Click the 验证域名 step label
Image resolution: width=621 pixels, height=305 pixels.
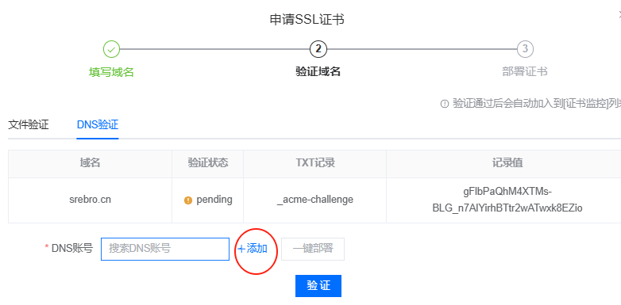pyautogui.click(x=318, y=72)
